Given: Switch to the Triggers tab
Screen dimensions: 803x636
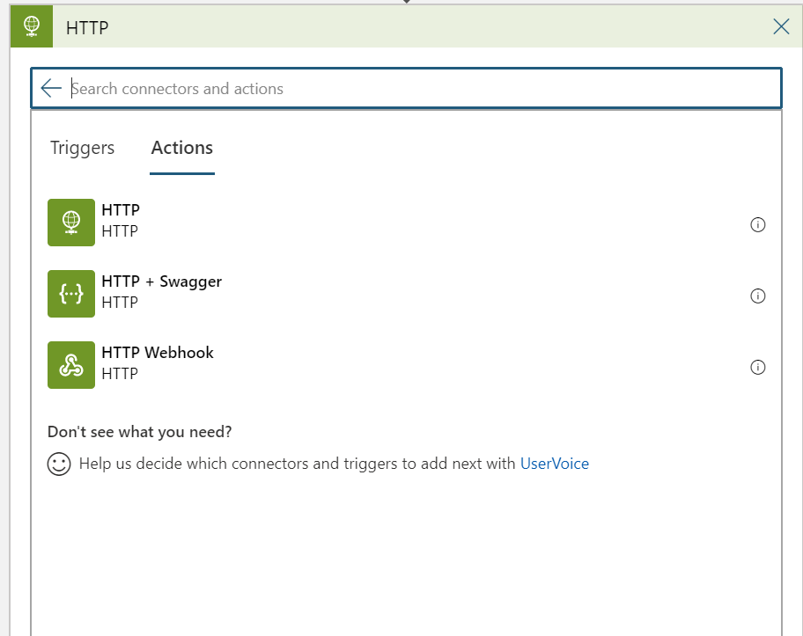Looking at the screenshot, I should tap(82, 148).
